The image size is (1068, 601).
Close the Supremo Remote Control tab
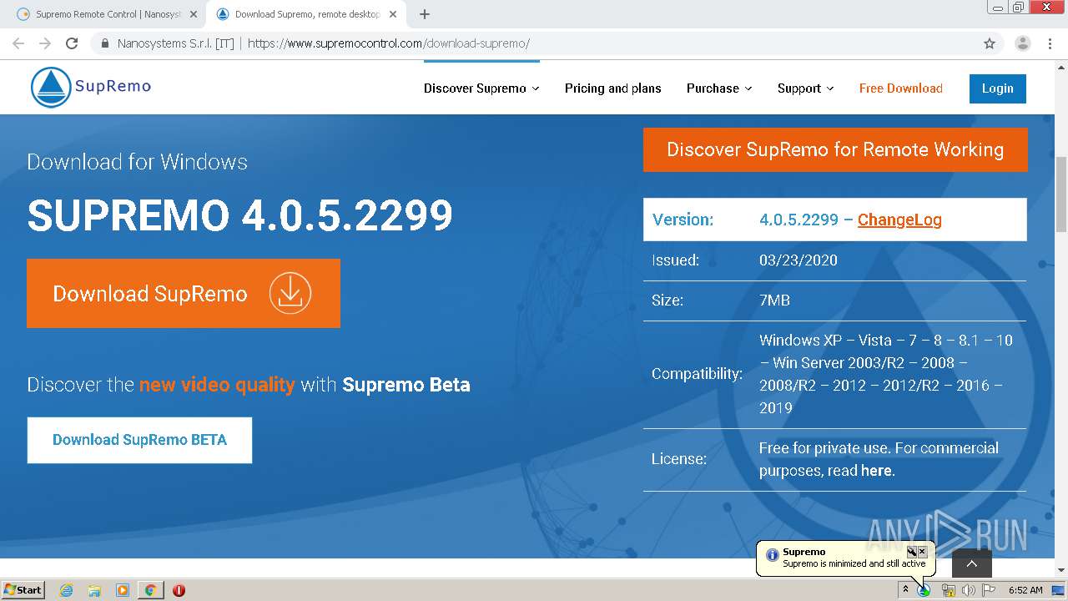[194, 14]
